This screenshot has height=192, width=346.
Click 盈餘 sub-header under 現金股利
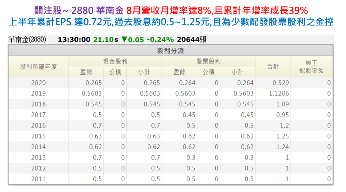pos(86,72)
